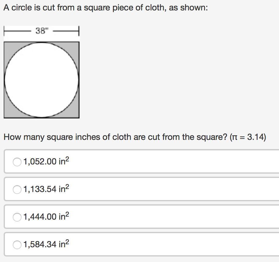Mark the 1,444.00 in² radio option
The width and height of the screenshot is (279, 262).
point(17,217)
